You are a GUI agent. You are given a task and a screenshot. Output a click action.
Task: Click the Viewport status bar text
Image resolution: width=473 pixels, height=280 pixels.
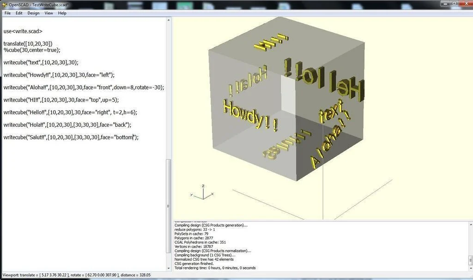(x=76, y=275)
